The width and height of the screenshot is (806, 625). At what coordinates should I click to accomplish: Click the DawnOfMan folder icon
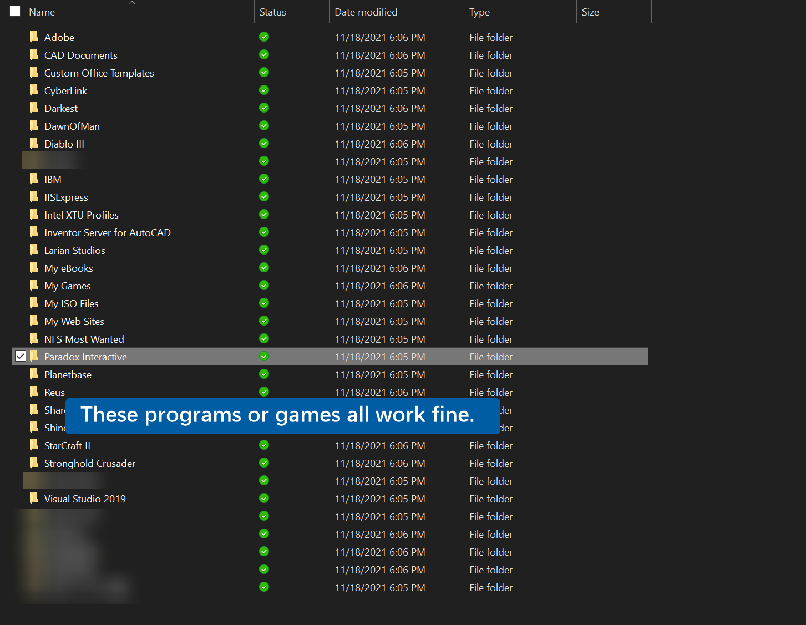click(x=34, y=126)
